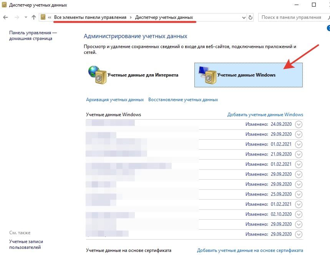Click the title bar Credential Manager icon
Viewport: 330px width, 255px height.
click(x=4, y=5)
